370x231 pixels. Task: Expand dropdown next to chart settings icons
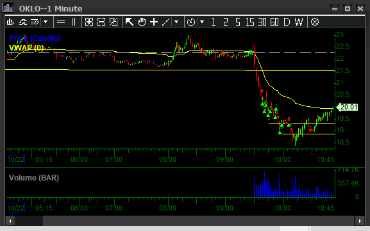pos(46,22)
